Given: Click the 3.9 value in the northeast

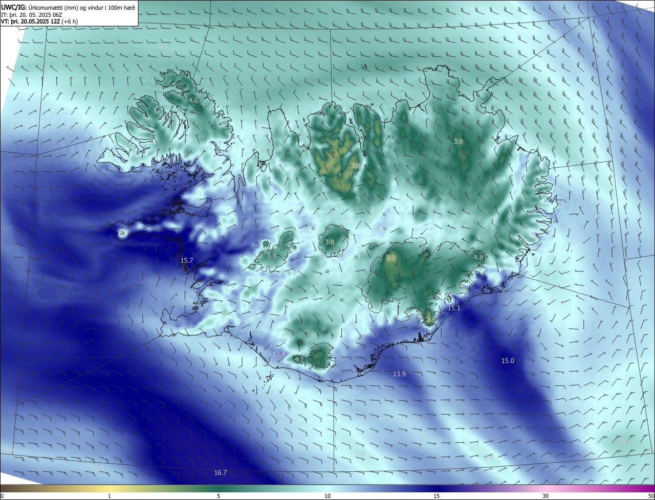Looking at the screenshot, I should click(458, 141).
